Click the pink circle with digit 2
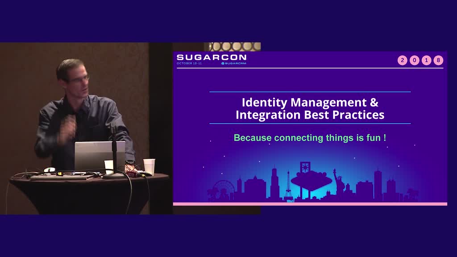Viewport: 457px width, 257px height. click(x=403, y=60)
